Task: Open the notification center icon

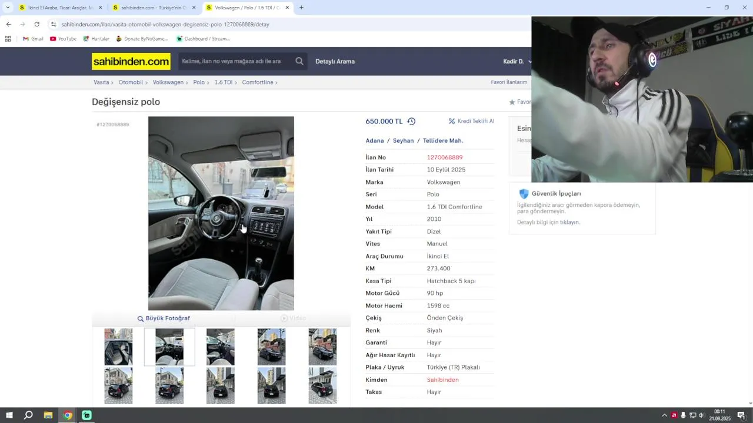Action: tap(741, 415)
